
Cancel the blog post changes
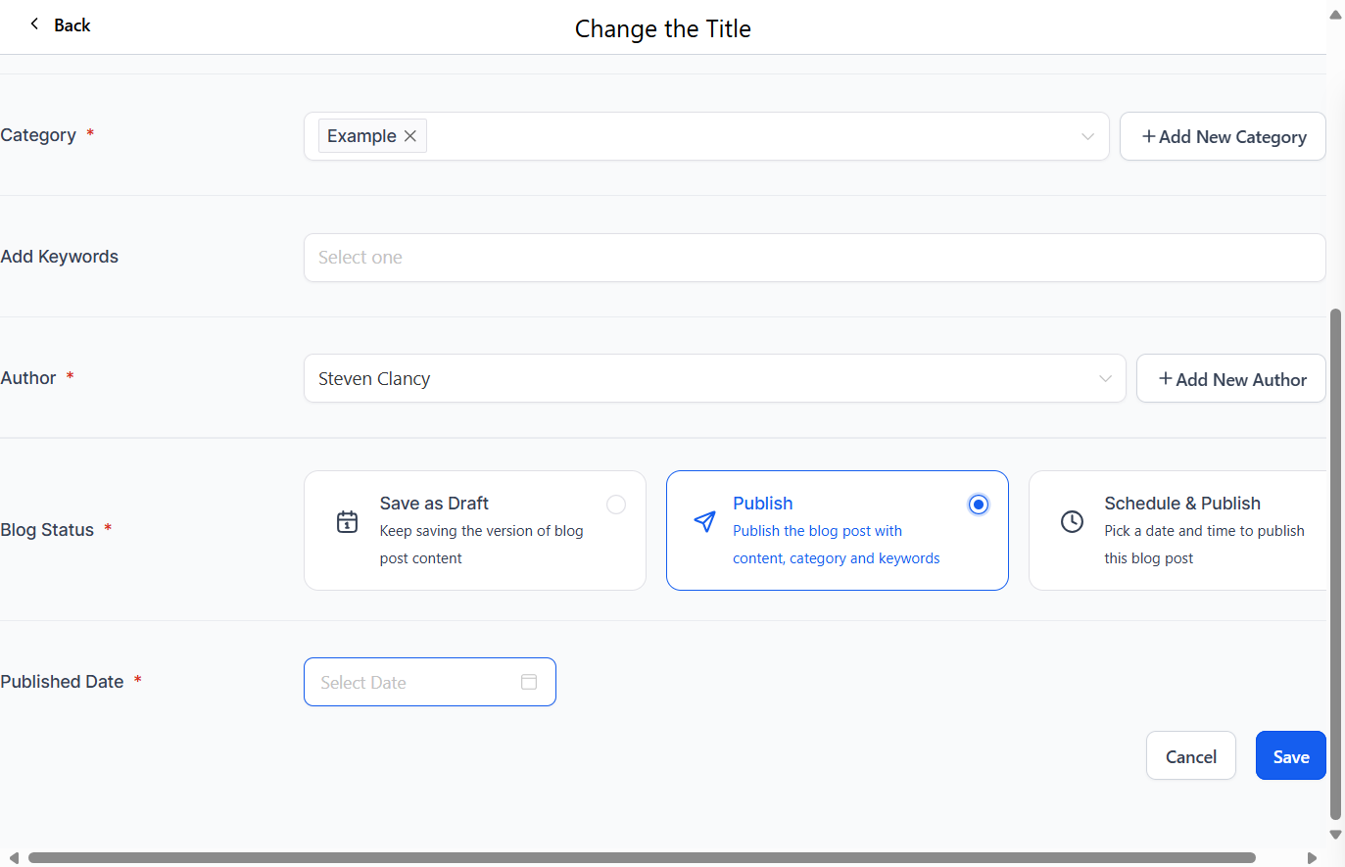[1191, 755]
